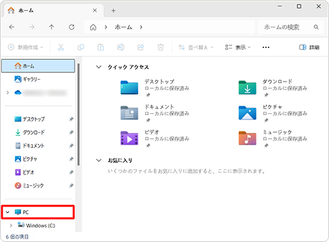Click the Back arrow in navigation bar
Screen dimensions: 329x242
[12, 27]
